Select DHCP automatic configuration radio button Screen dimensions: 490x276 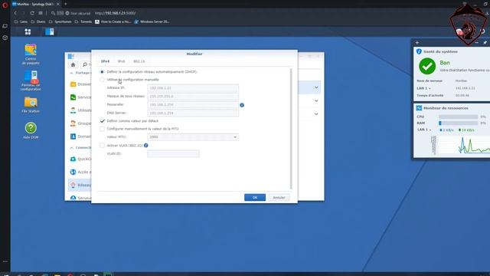[x=102, y=72]
